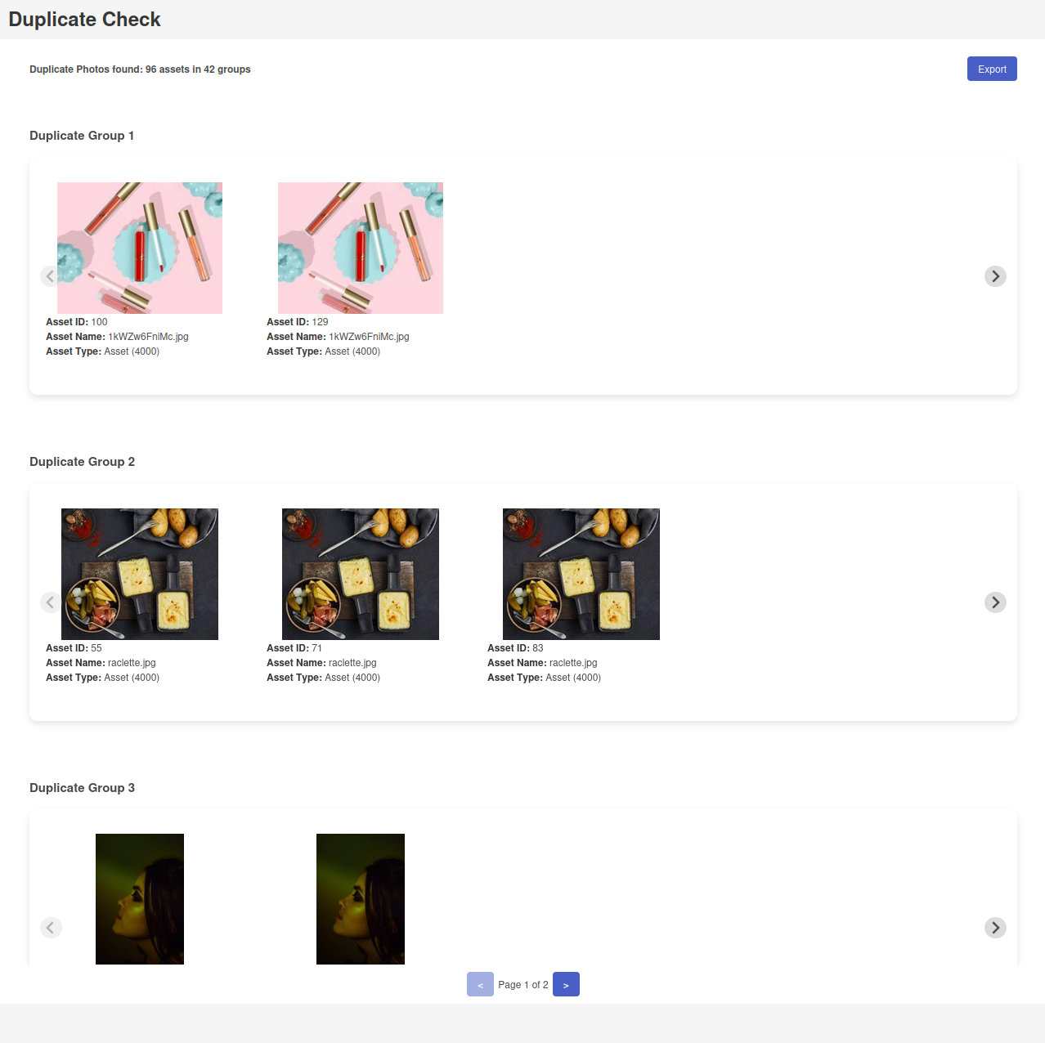Go to next page of duplicate results
Image resolution: width=1045 pixels, height=1043 pixels.
[x=566, y=984]
